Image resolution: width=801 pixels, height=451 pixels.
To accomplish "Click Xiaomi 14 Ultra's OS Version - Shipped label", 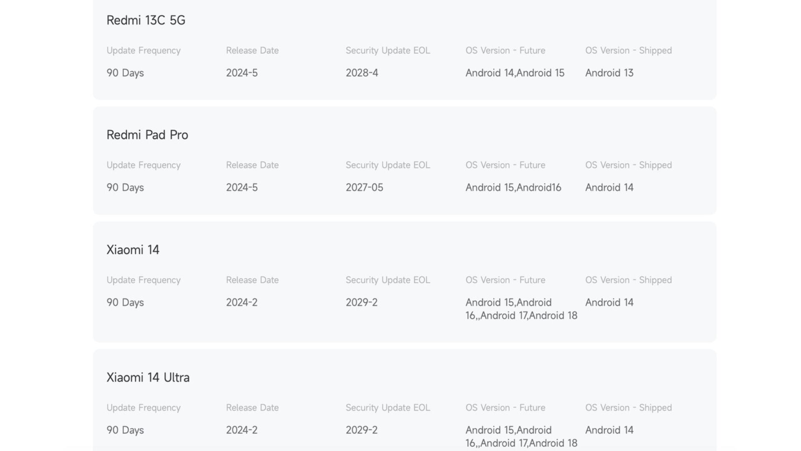I will pos(628,408).
